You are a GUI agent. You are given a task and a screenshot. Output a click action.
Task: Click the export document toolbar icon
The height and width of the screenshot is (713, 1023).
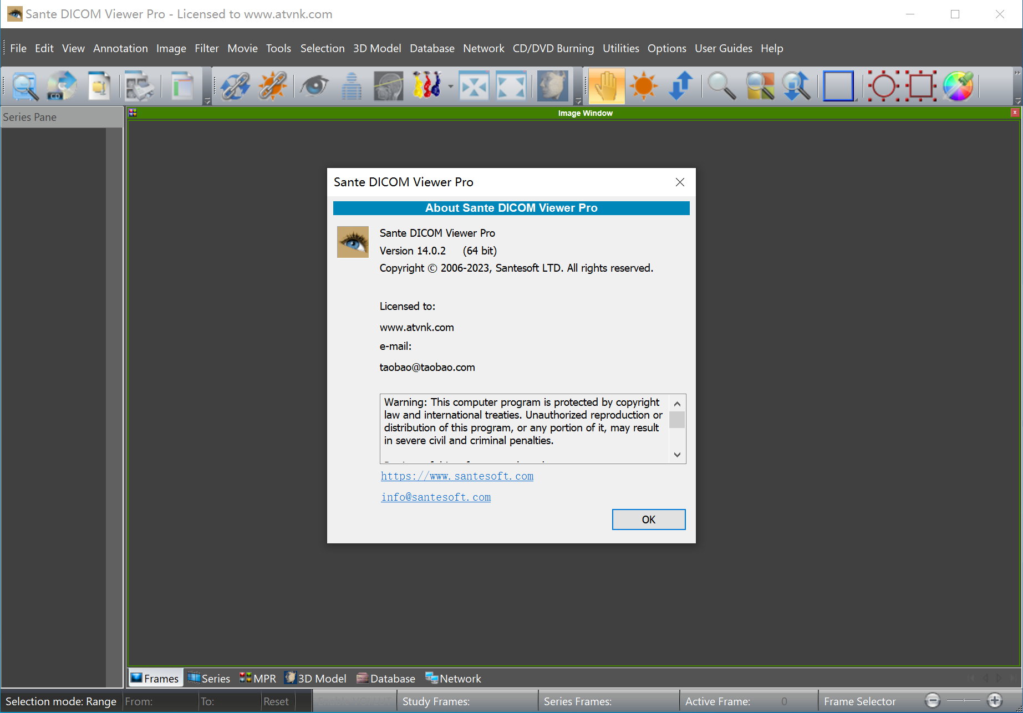click(99, 86)
